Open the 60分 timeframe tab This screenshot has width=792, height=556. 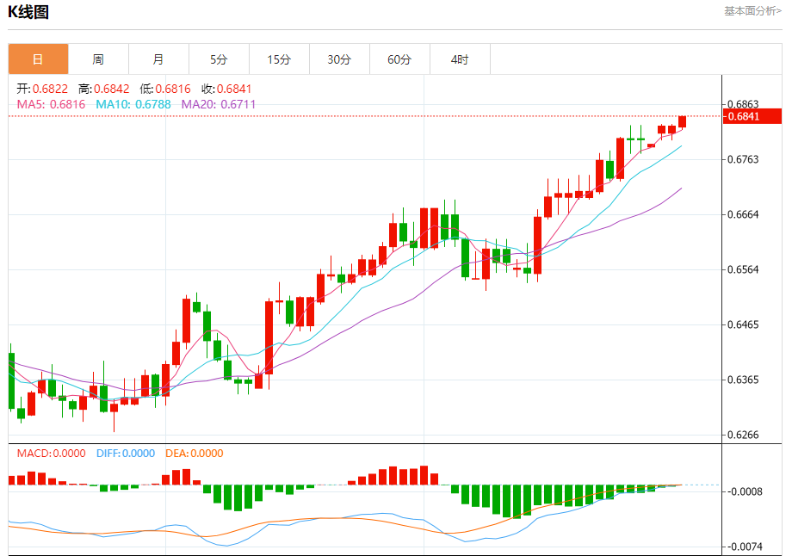pos(399,59)
